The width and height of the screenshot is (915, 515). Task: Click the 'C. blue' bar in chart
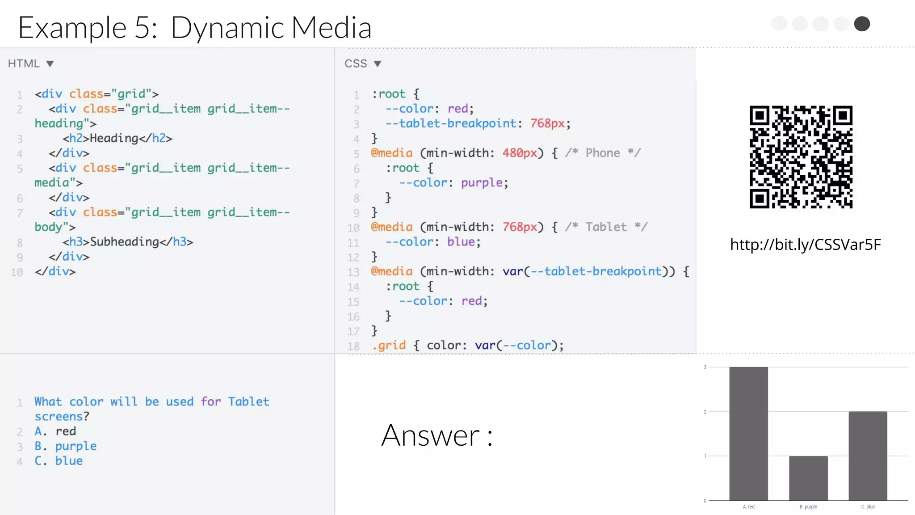coord(868,456)
